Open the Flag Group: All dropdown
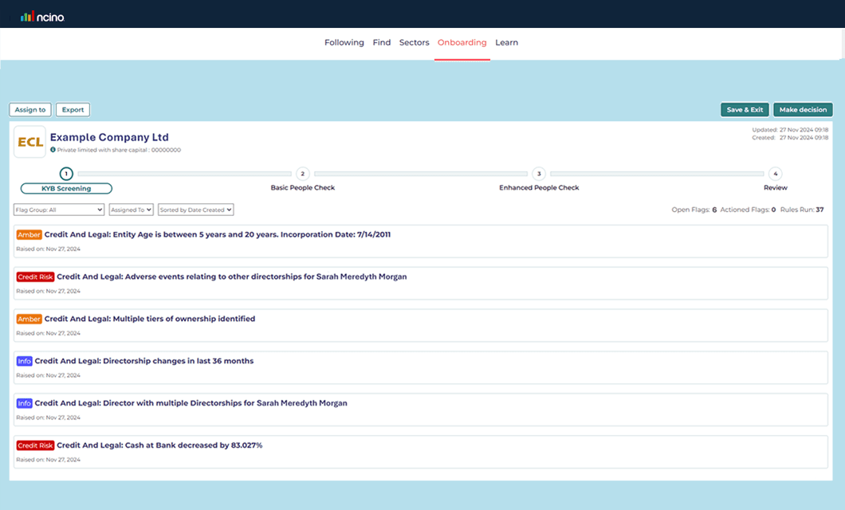This screenshot has width=845, height=510. [57, 210]
